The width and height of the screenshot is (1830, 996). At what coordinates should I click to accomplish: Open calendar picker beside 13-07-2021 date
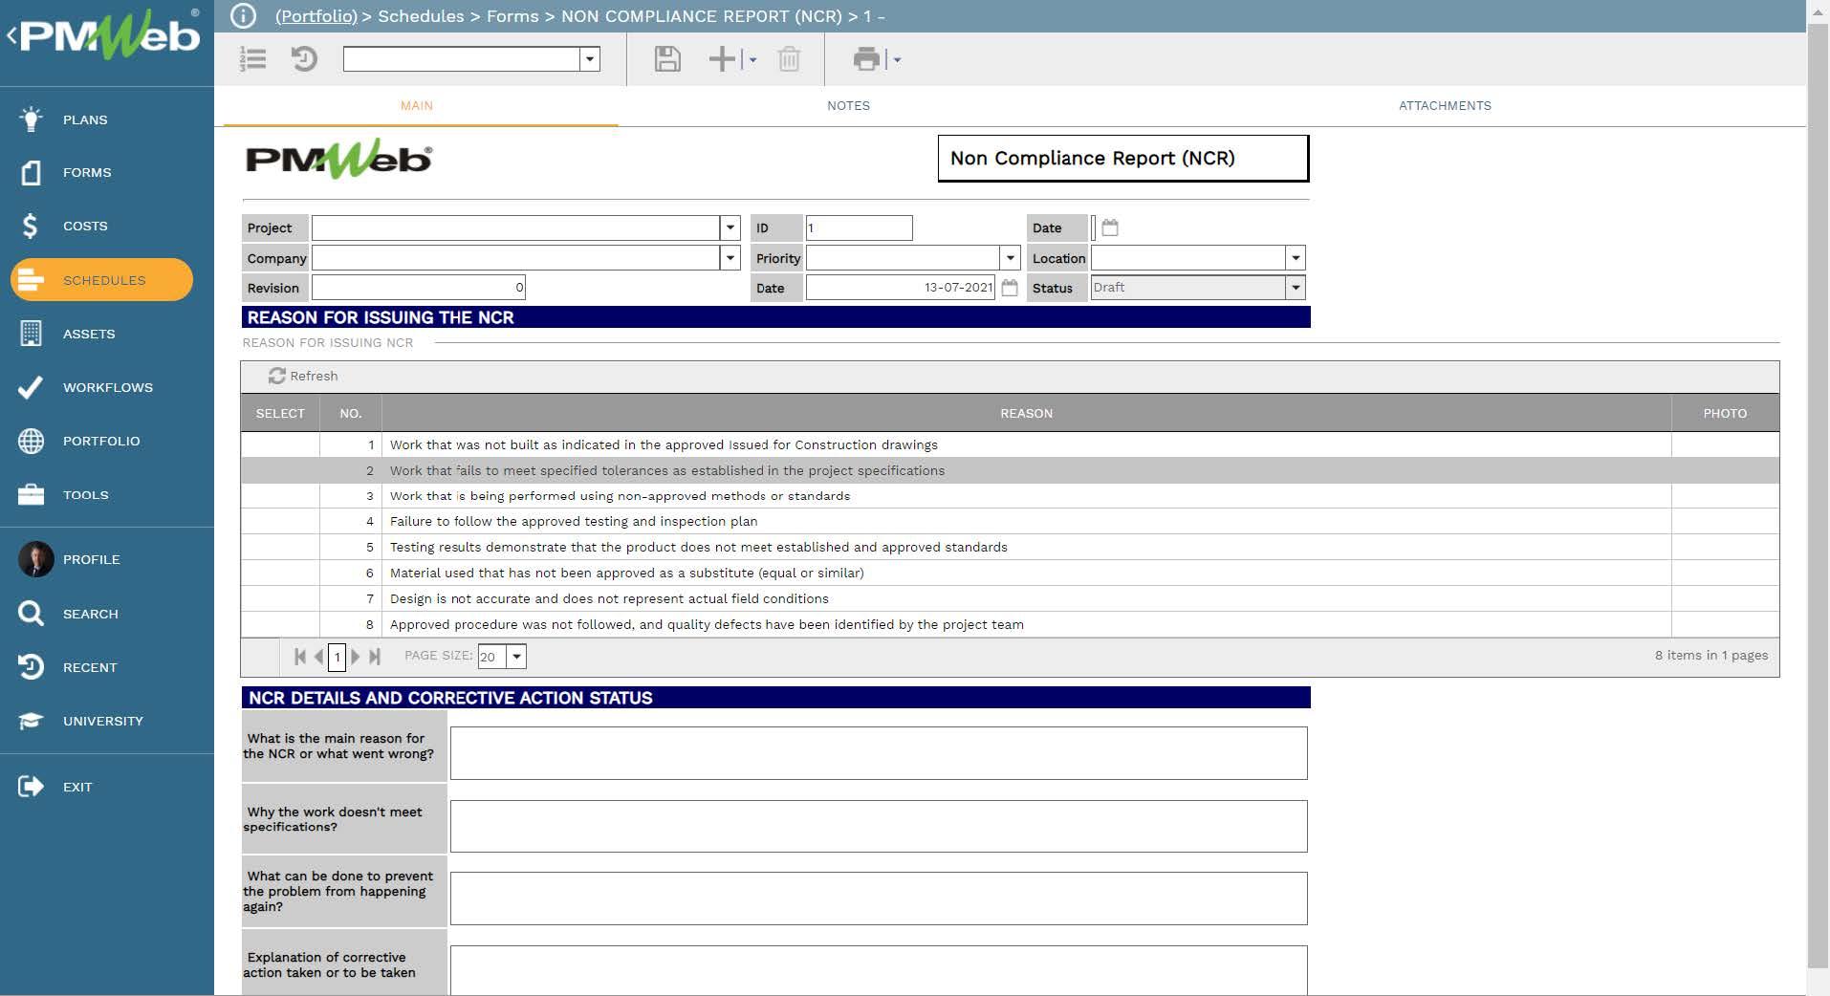point(1010,288)
